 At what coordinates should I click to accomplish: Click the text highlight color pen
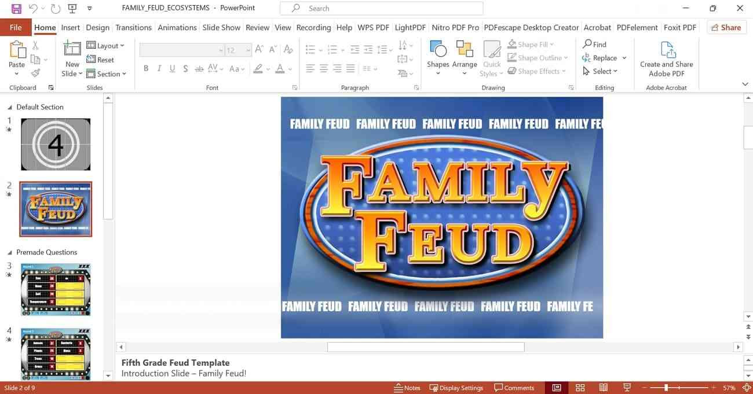[x=258, y=68]
